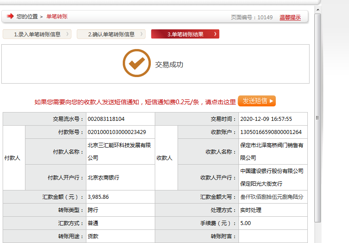Click the 单笔转账 breadcrumb link

57,17
